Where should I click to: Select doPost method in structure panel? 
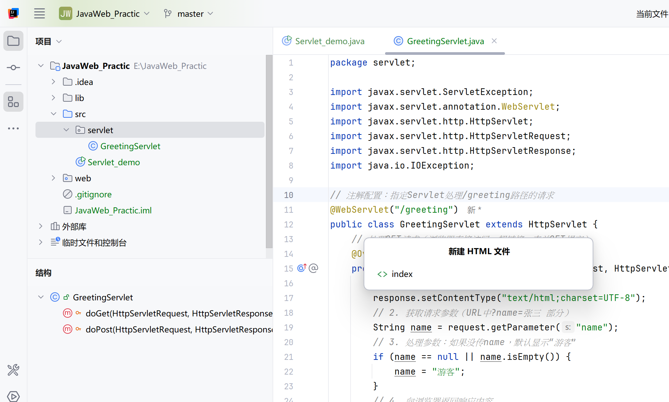click(x=179, y=329)
